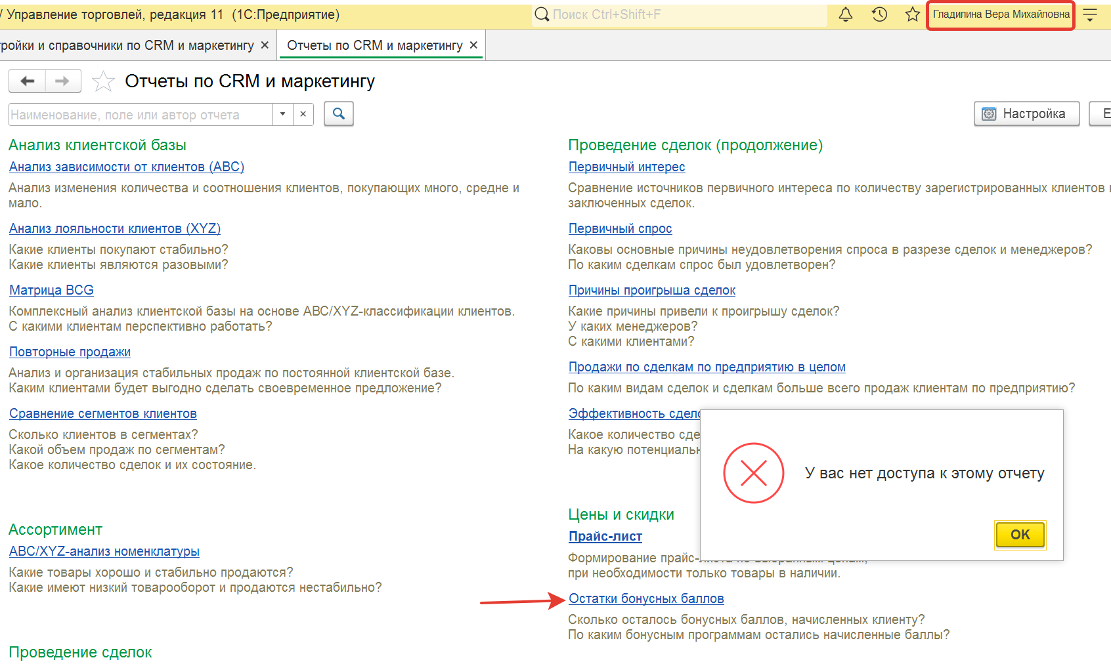Switch to справочники по CRM tab
1111x664 pixels.
(x=127, y=45)
